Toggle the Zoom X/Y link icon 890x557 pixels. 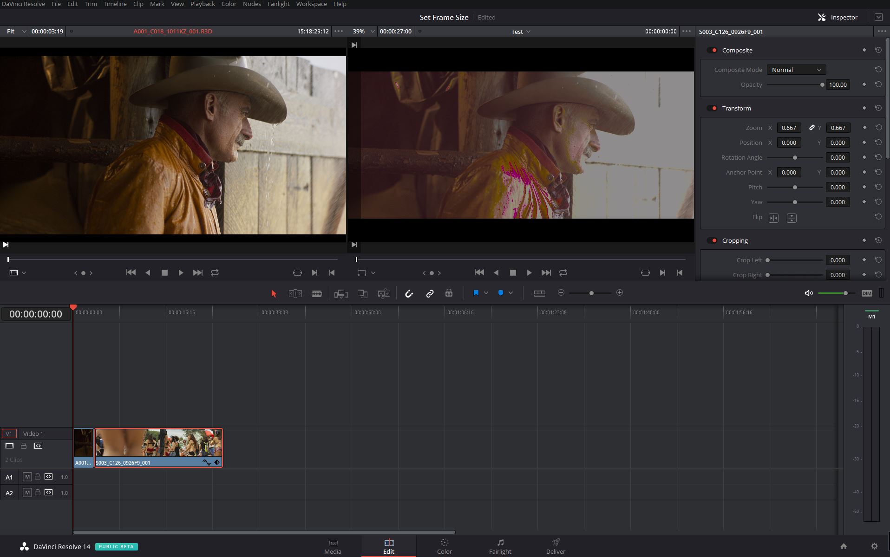click(811, 128)
